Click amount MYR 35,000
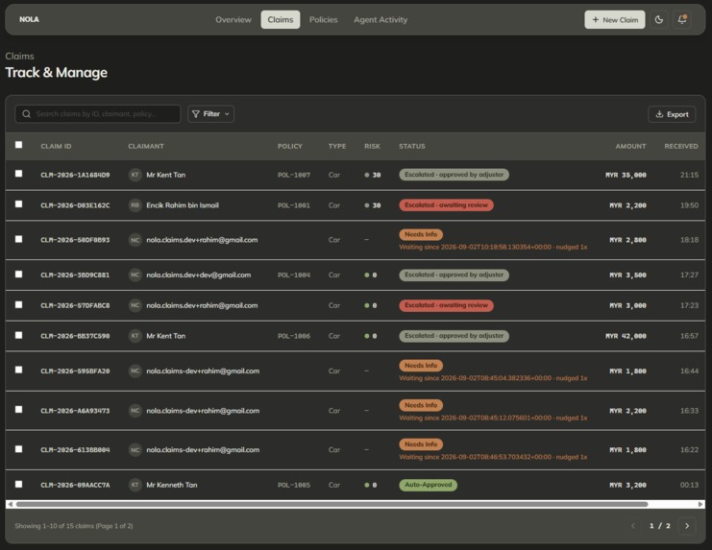The width and height of the screenshot is (712, 550). coord(626,175)
